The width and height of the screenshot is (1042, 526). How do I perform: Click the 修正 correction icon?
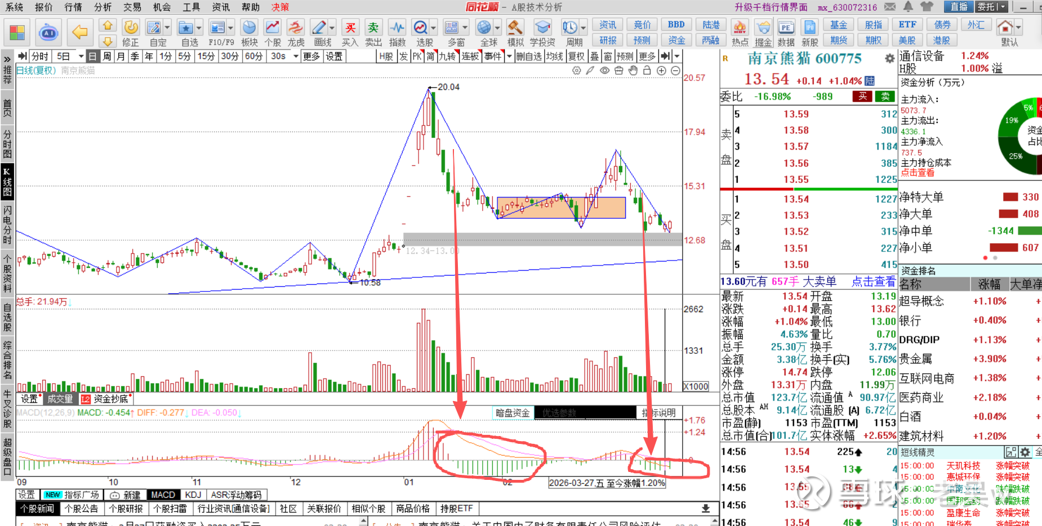131,28
